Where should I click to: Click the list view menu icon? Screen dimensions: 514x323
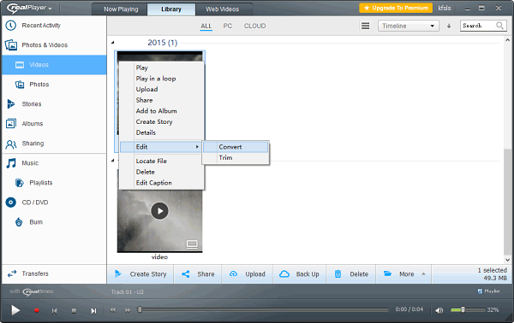tap(365, 26)
